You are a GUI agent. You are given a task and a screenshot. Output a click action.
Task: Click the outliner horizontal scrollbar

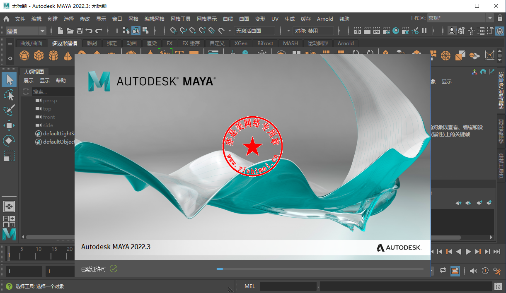pos(50,238)
